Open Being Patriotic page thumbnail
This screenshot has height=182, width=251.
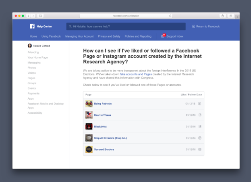pos(89,104)
